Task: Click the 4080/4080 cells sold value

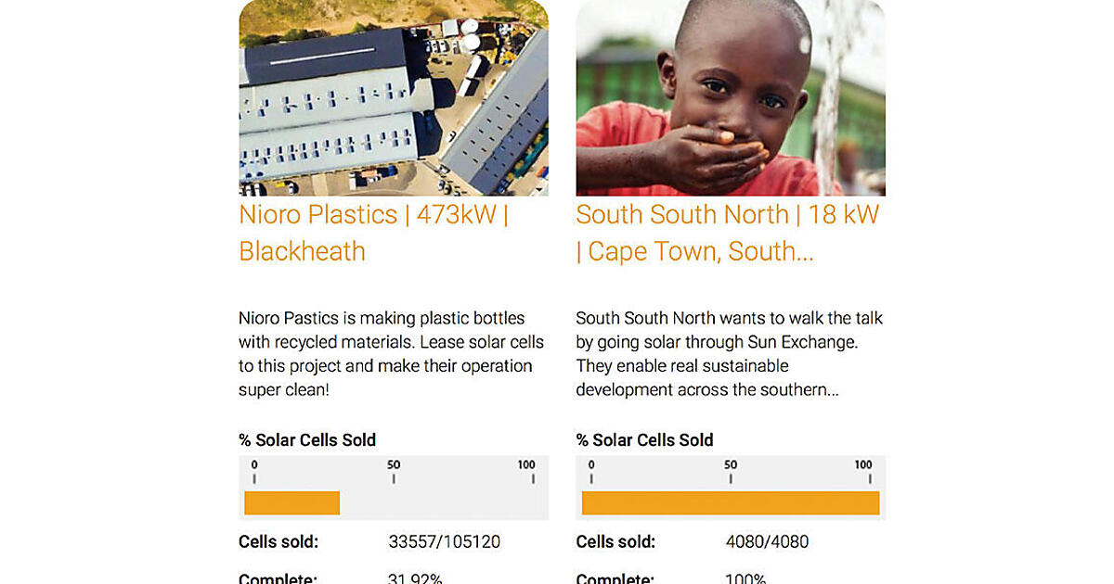Action: (x=767, y=542)
